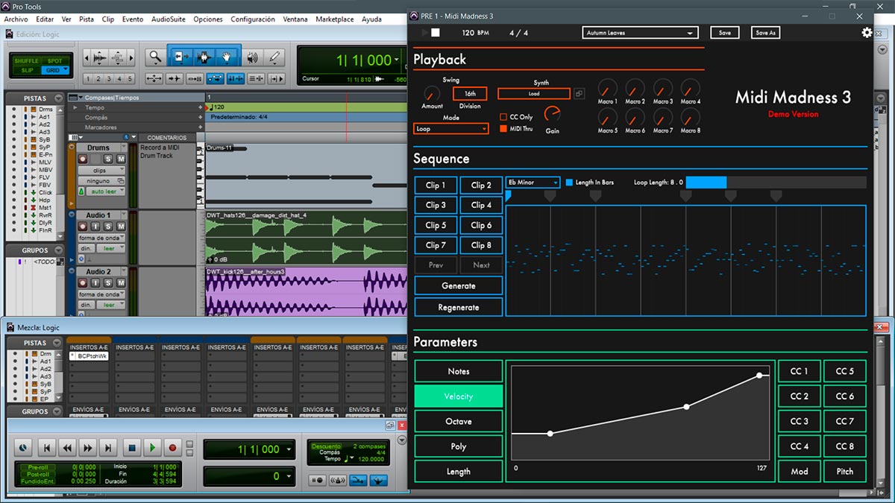Enable the CC Only checkbox
Screen dimensions: 895x503
click(x=503, y=117)
